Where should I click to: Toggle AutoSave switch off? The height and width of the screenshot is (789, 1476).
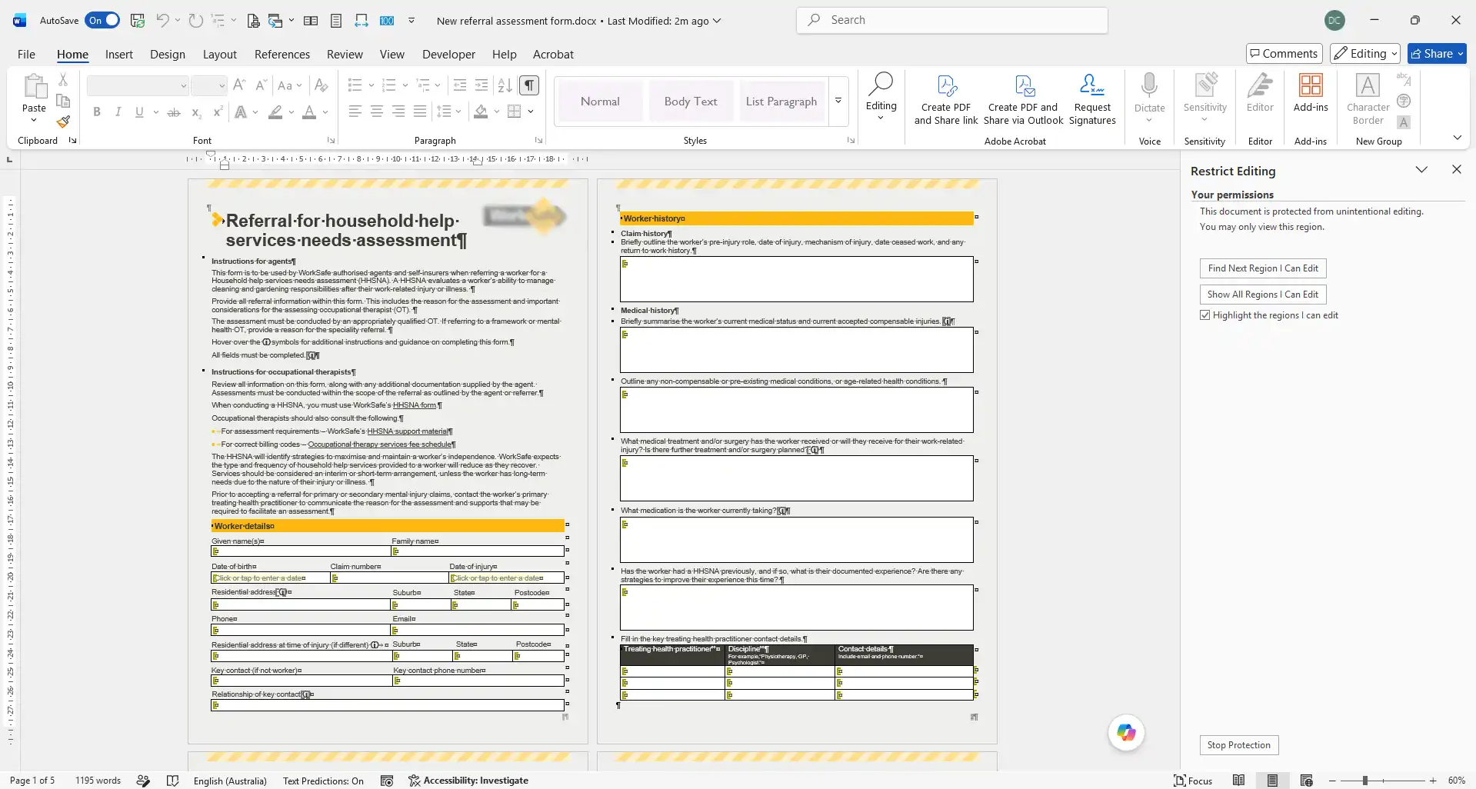102,21
